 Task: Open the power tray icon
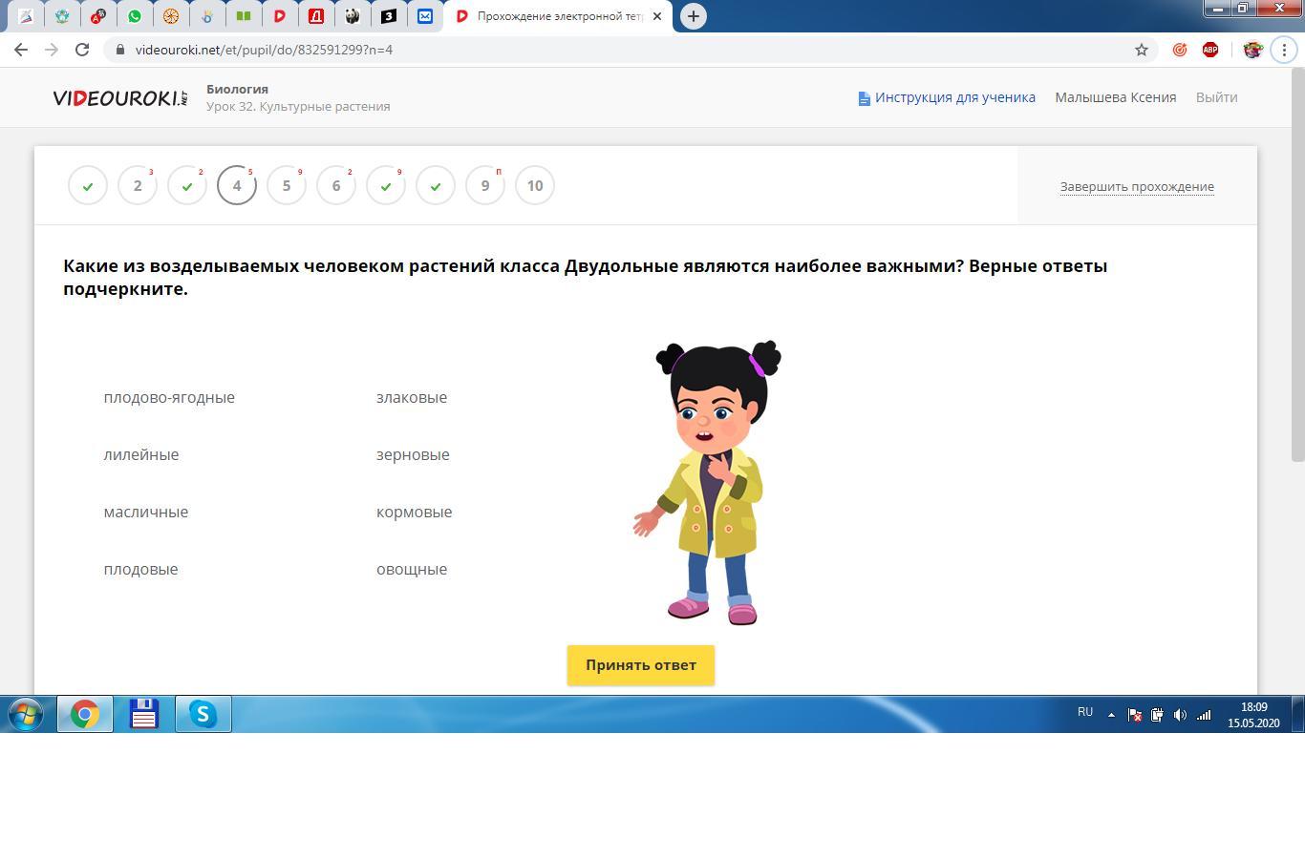pos(1157,715)
